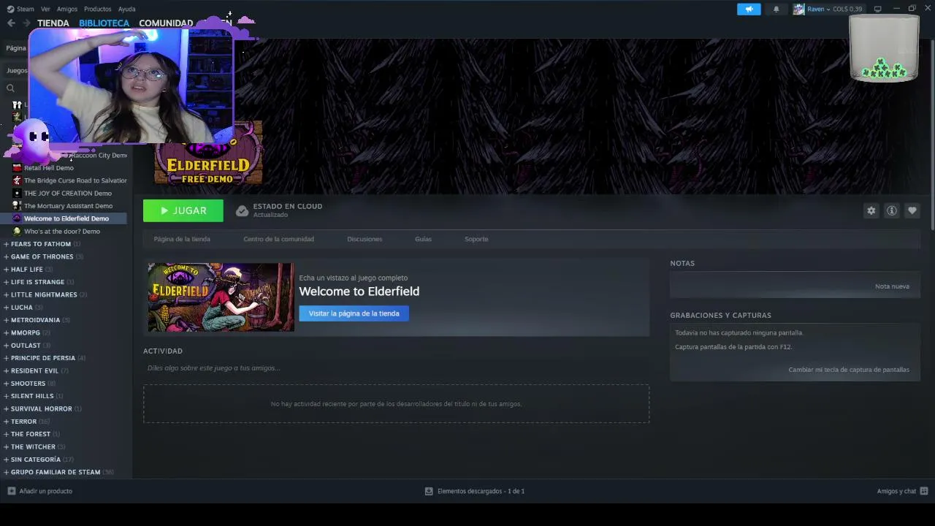The height and width of the screenshot is (526, 935).
Task: Open game settings gear for Elderfield Demo
Action: [871, 210]
